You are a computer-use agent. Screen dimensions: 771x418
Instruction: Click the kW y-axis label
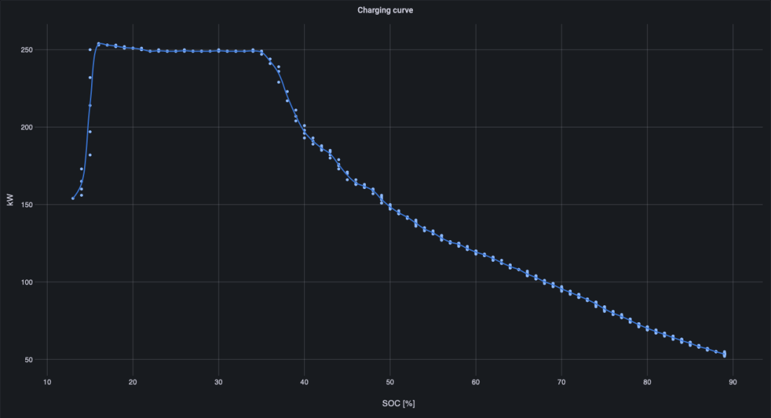click(x=10, y=201)
